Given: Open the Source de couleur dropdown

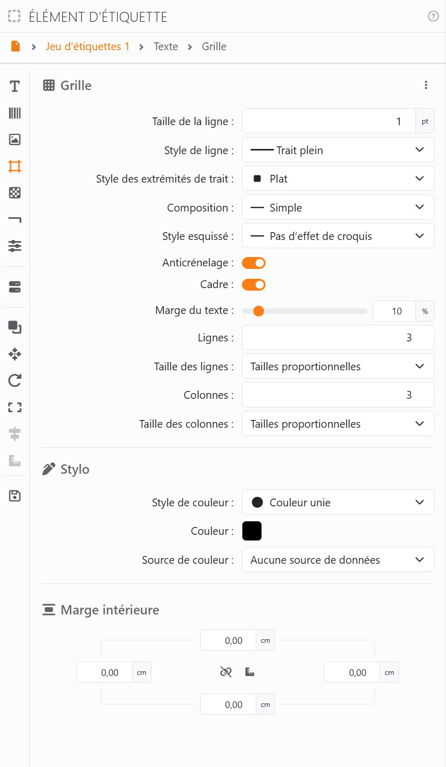Looking at the screenshot, I should (338, 560).
